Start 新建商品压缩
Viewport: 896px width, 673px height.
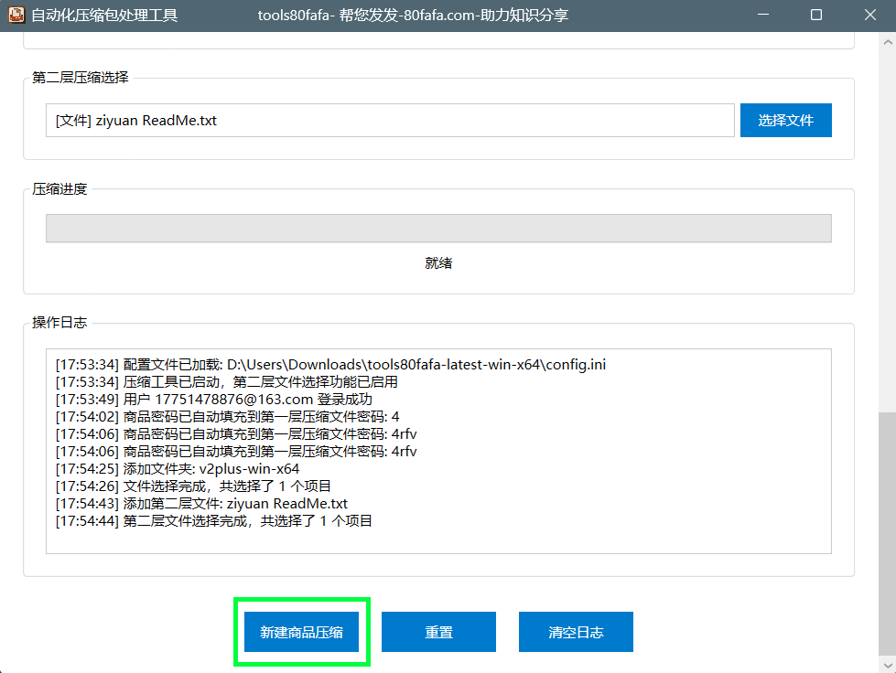301,632
